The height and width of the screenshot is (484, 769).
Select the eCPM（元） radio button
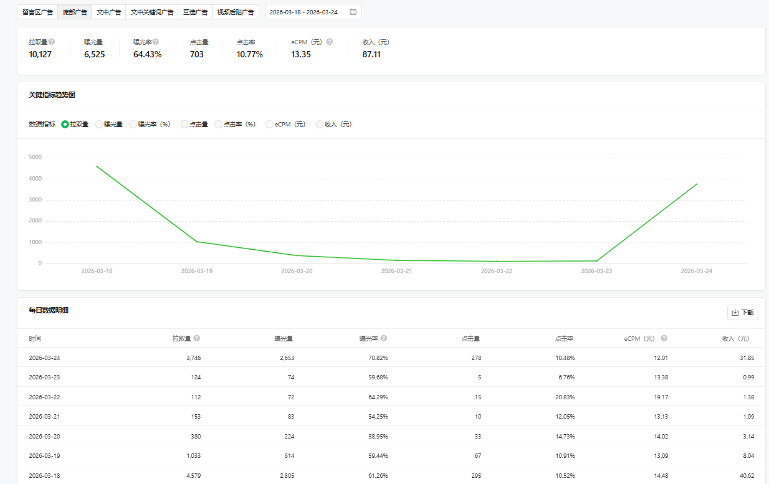[x=269, y=125]
